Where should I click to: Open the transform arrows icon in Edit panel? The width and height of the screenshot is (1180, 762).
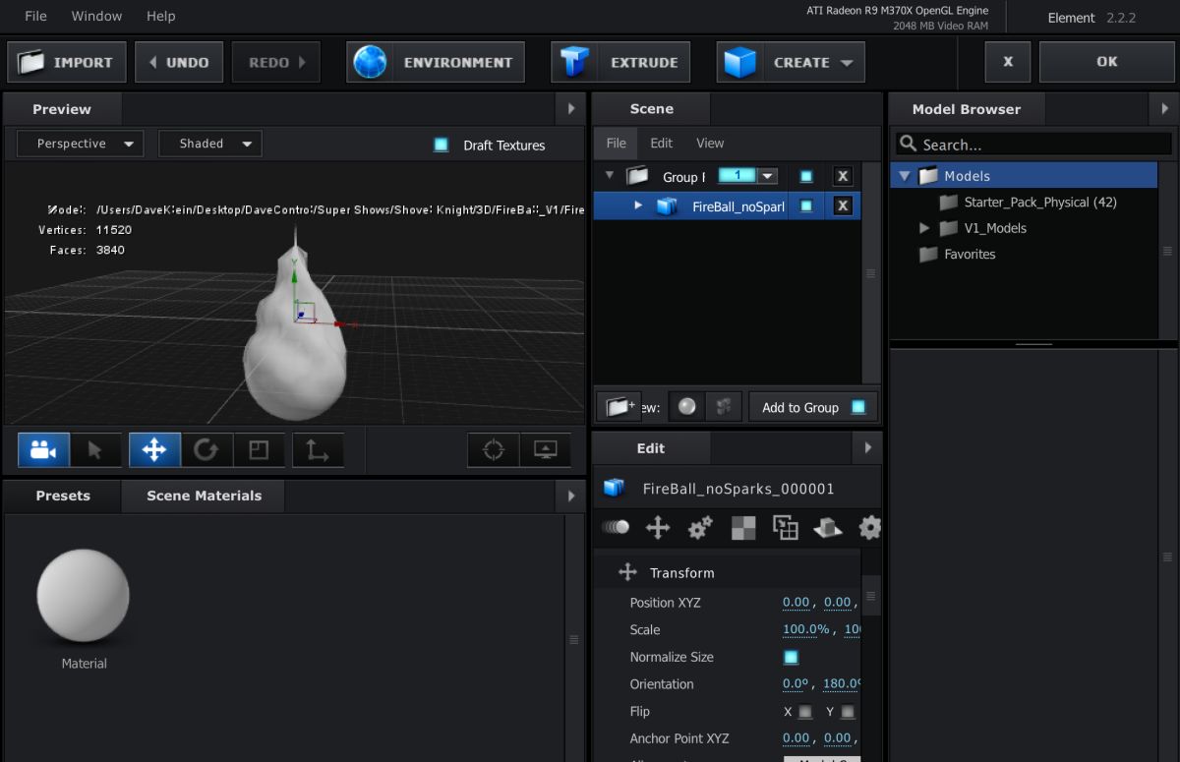pyautogui.click(x=658, y=528)
